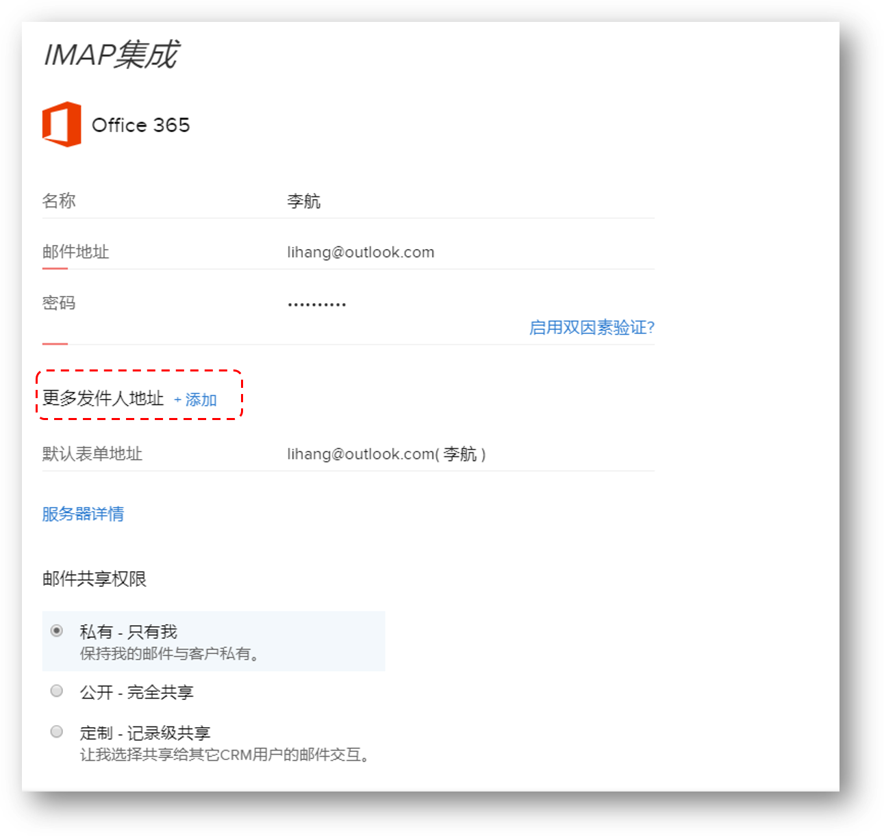Click + 添加 to add sender address
The image size is (884, 836).
click(195, 400)
